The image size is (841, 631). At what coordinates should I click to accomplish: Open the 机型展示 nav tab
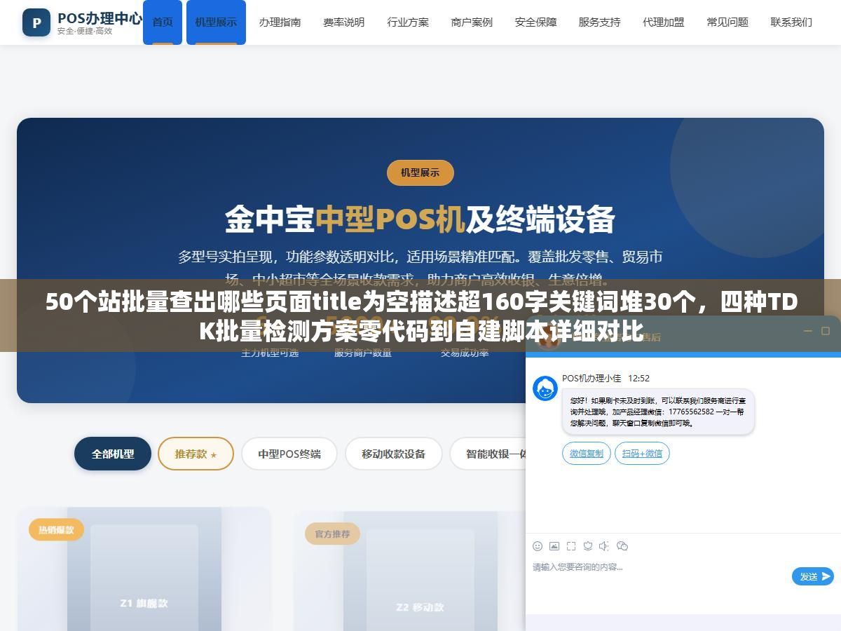pyautogui.click(x=216, y=22)
